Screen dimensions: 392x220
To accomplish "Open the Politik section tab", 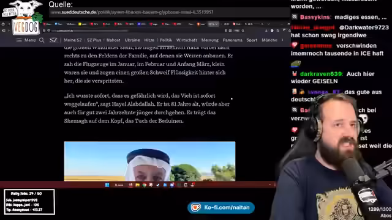I will (166, 40).
